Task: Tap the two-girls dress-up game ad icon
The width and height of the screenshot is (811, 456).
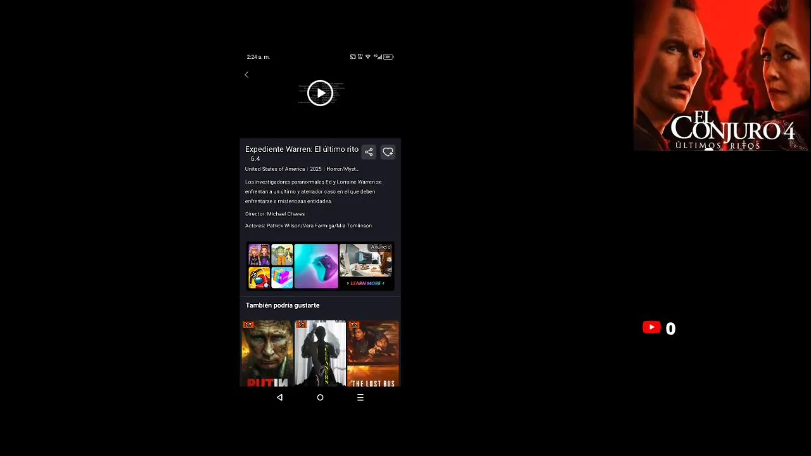Action: point(259,255)
